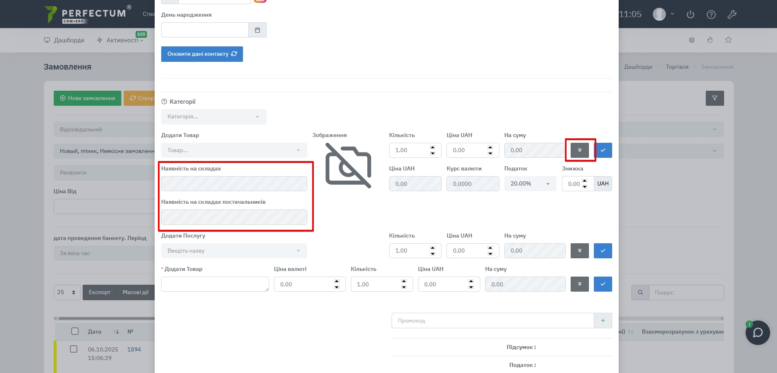Open the chat support bubble

pos(757,333)
